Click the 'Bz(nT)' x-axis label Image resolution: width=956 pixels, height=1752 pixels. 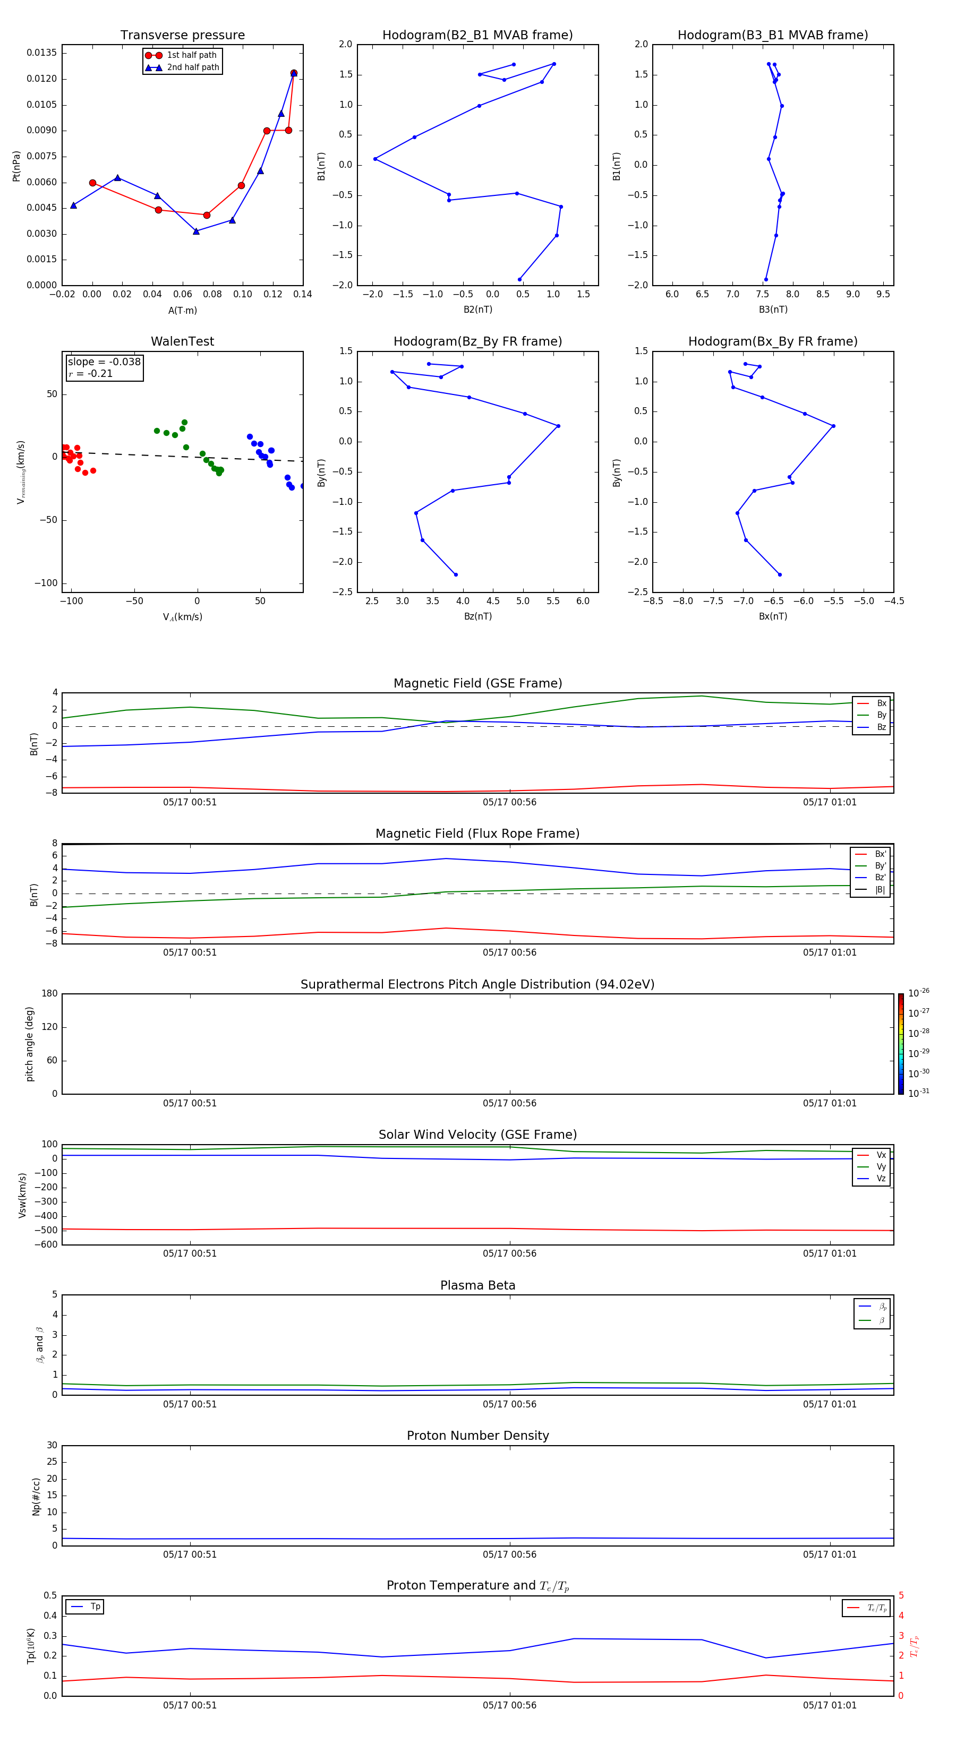pyautogui.click(x=477, y=616)
